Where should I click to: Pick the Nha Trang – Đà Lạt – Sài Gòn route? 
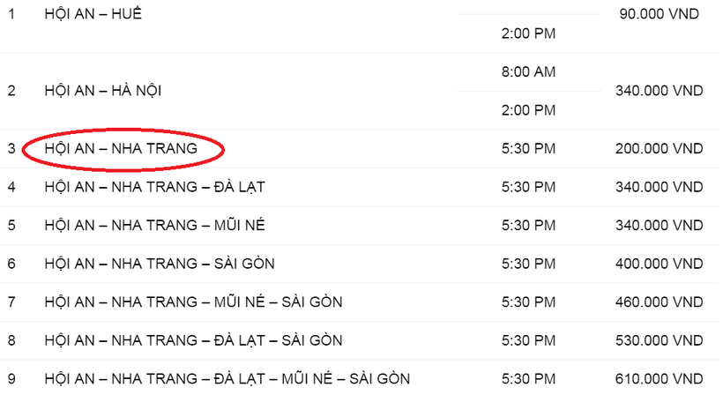tap(193, 340)
